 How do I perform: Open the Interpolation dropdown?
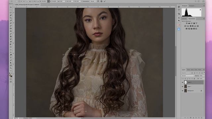[93, 1]
